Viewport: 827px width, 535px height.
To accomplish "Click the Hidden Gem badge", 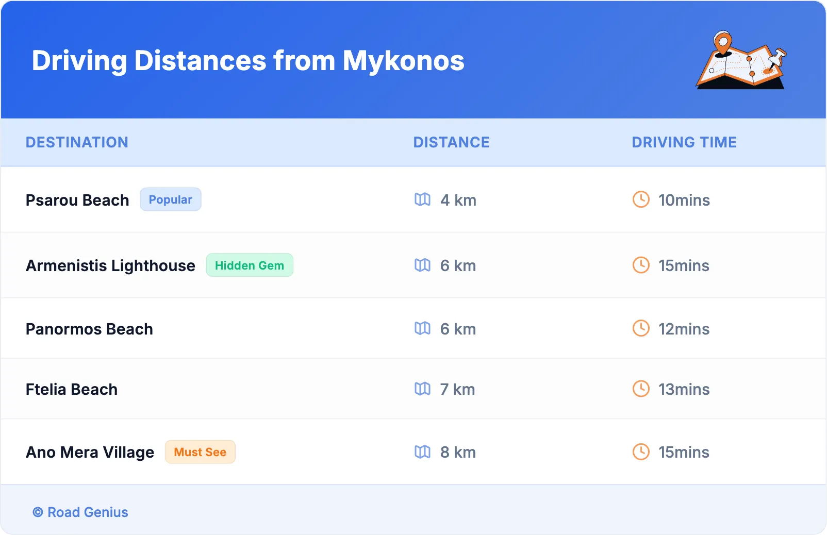I will (250, 265).
